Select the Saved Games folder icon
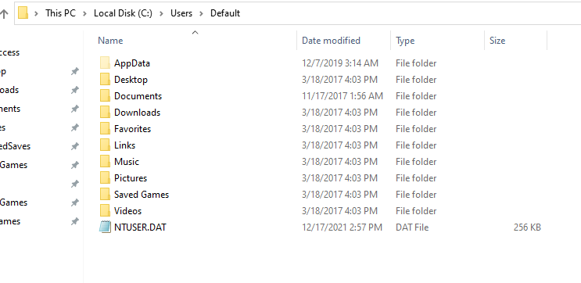The image size is (581, 283). pyautogui.click(x=106, y=194)
